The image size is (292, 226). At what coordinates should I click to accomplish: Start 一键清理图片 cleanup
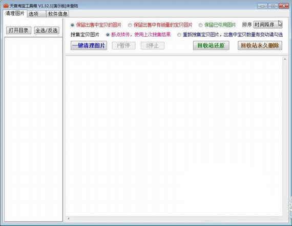click(x=89, y=45)
